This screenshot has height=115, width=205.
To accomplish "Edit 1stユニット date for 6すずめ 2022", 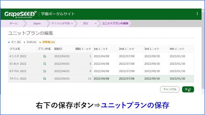I will click(105, 71).
